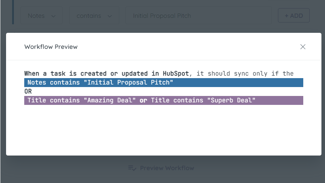Expand the Notes field chevron arrow
This screenshot has width=325, height=183.
click(53, 16)
